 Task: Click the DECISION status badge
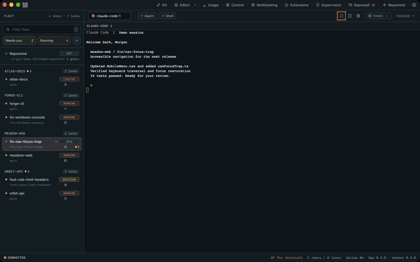click(69, 180)
